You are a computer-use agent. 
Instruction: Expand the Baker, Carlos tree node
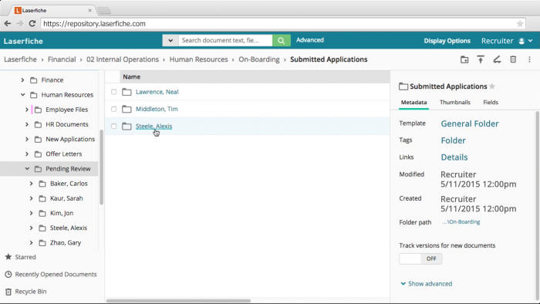click(x=31, y=184)
